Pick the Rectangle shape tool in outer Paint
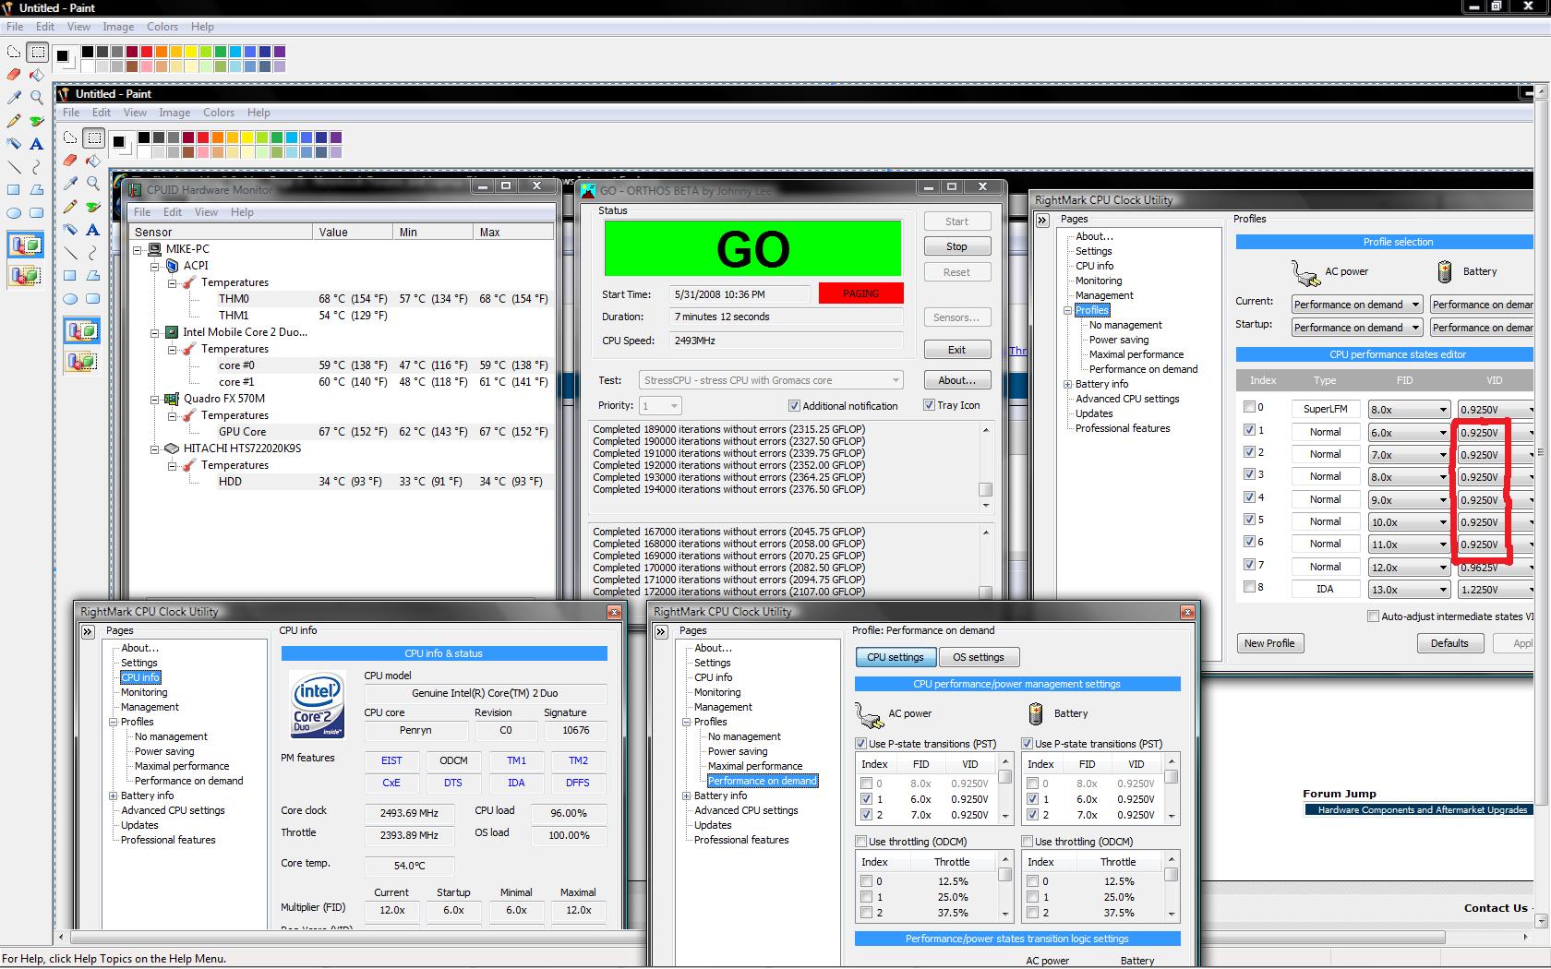The image size is (1551, 969). point(14,189)
